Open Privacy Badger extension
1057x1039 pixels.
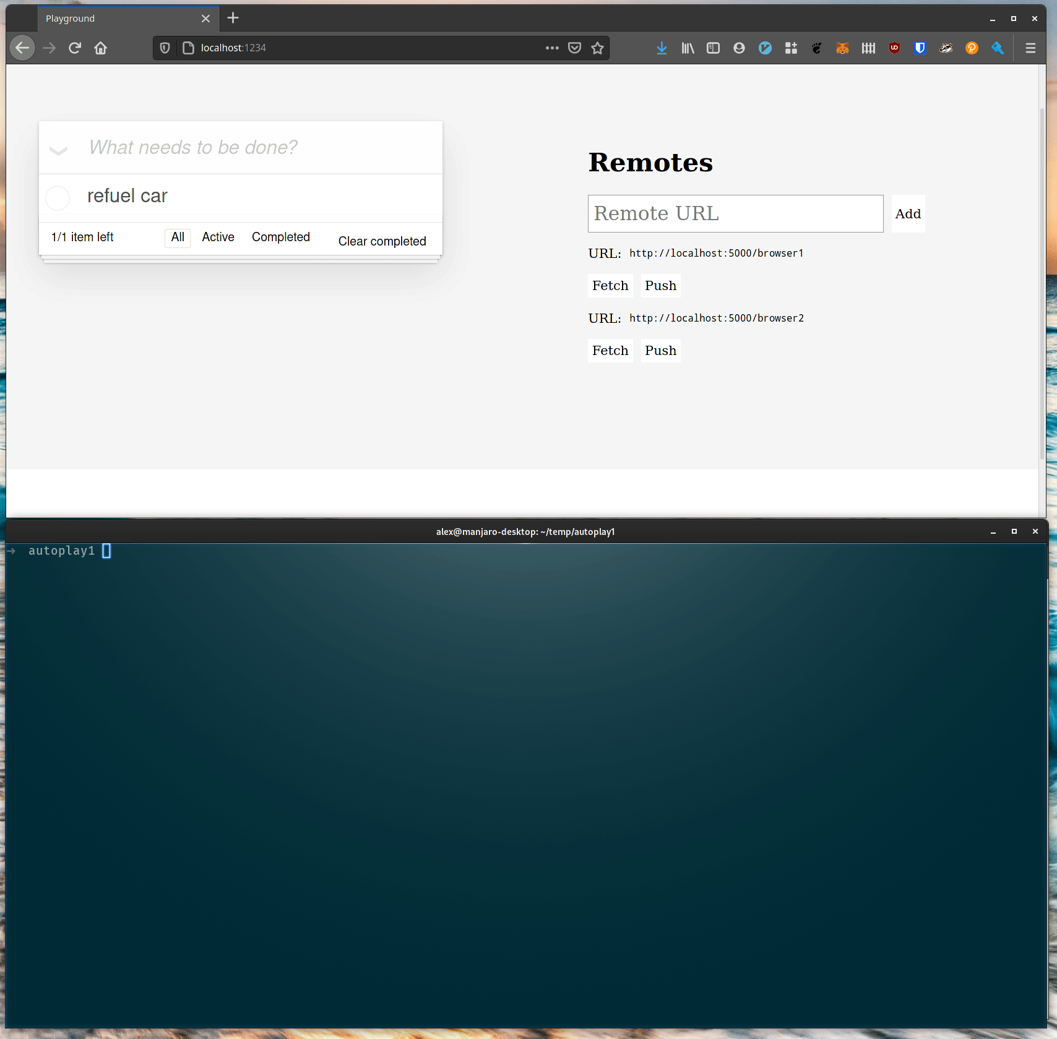[946, 48]
